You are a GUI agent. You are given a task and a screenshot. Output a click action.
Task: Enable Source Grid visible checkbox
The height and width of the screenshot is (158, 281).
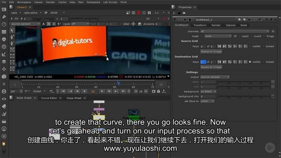pyautogui.click(x=250, y=46)
